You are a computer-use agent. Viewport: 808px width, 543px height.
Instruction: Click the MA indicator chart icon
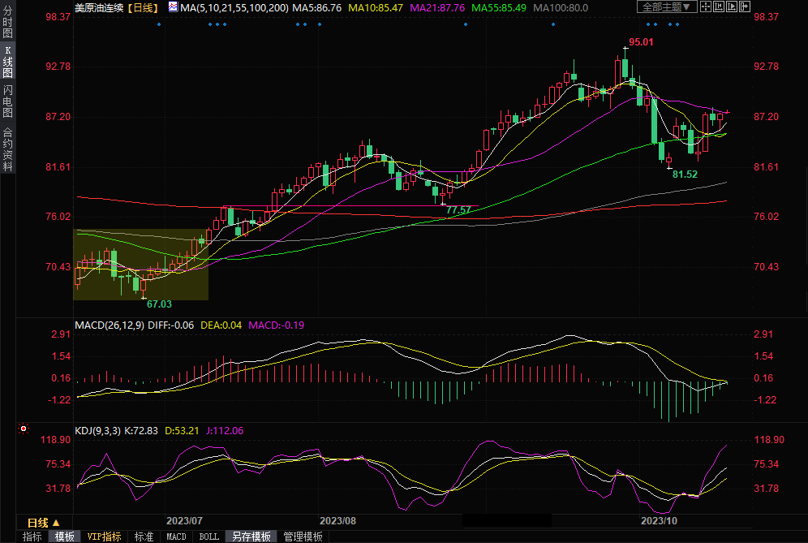pos(174,6)
